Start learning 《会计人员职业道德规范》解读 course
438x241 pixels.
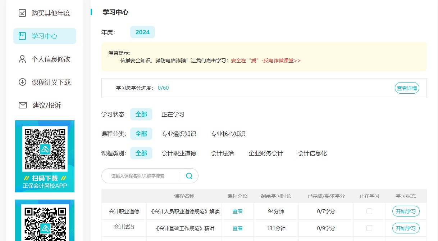click(x=406, y=211)
